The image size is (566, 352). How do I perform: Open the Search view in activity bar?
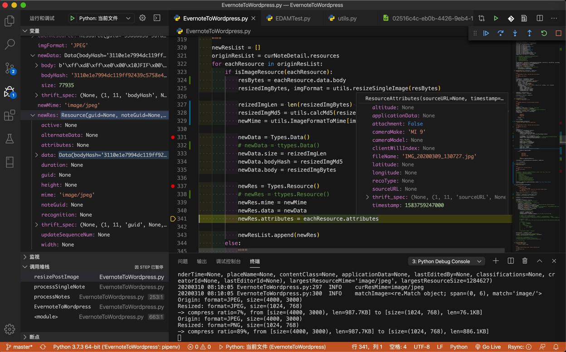click(x=10, y=44)
